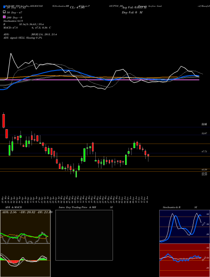This screenshot has width=210, height=277.
Task: Click the first tall red candlestick at chart start
Action: tap(3, 121)
